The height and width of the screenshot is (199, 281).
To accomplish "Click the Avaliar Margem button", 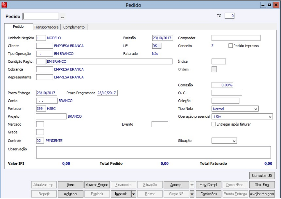I will pos(262,194).
